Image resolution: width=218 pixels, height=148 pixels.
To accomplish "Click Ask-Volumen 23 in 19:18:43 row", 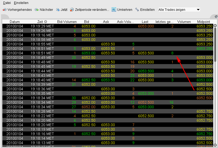I will [x=132, y=75].
